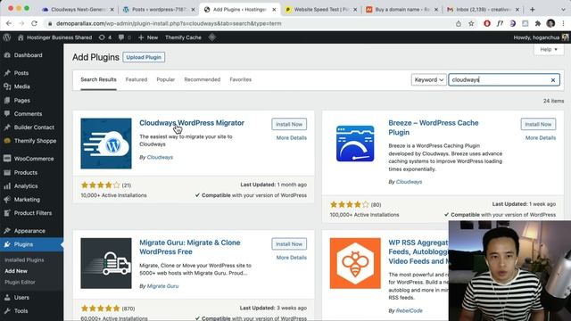Click the New content plus item
This screenshot has width=571, height=321.
tap(148, 37)
